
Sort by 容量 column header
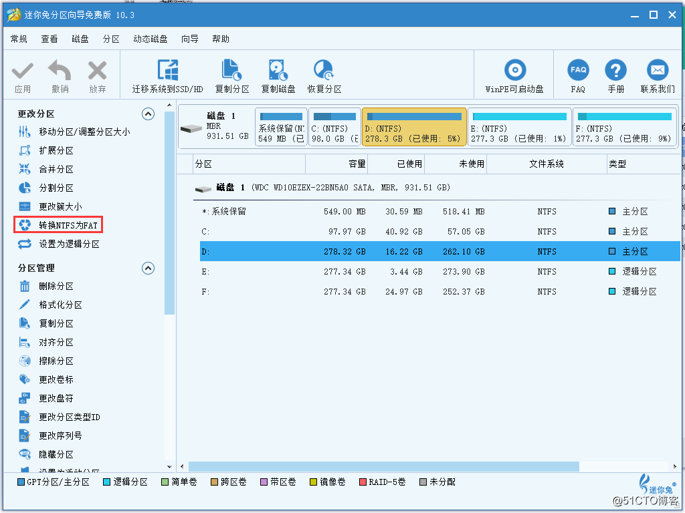336,164
